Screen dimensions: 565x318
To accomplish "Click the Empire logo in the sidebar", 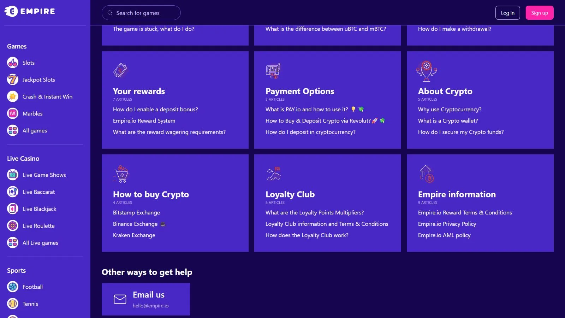I will 30,11.
